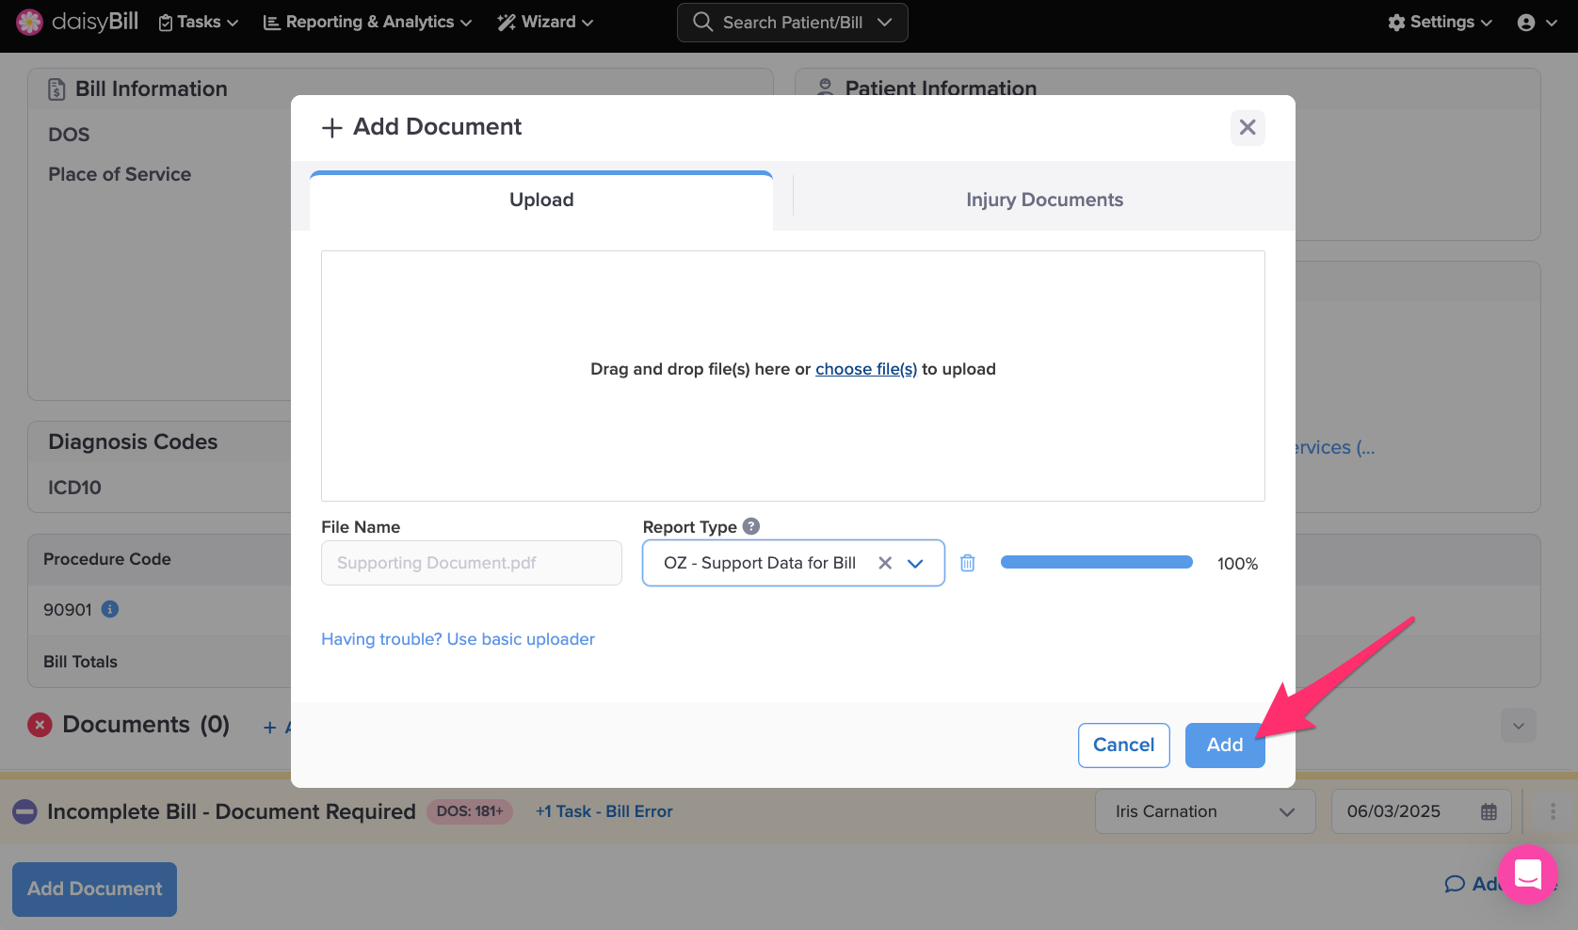
Task: Click the Report Type help question icon
Action: [750, 526]
